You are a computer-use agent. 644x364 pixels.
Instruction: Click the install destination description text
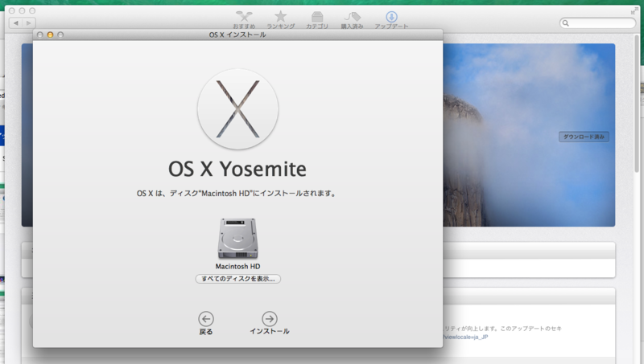click(237, 194)
